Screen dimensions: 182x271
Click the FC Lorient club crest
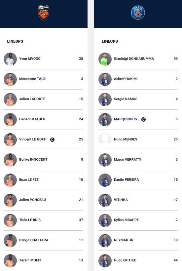click(x=44, y=13)
